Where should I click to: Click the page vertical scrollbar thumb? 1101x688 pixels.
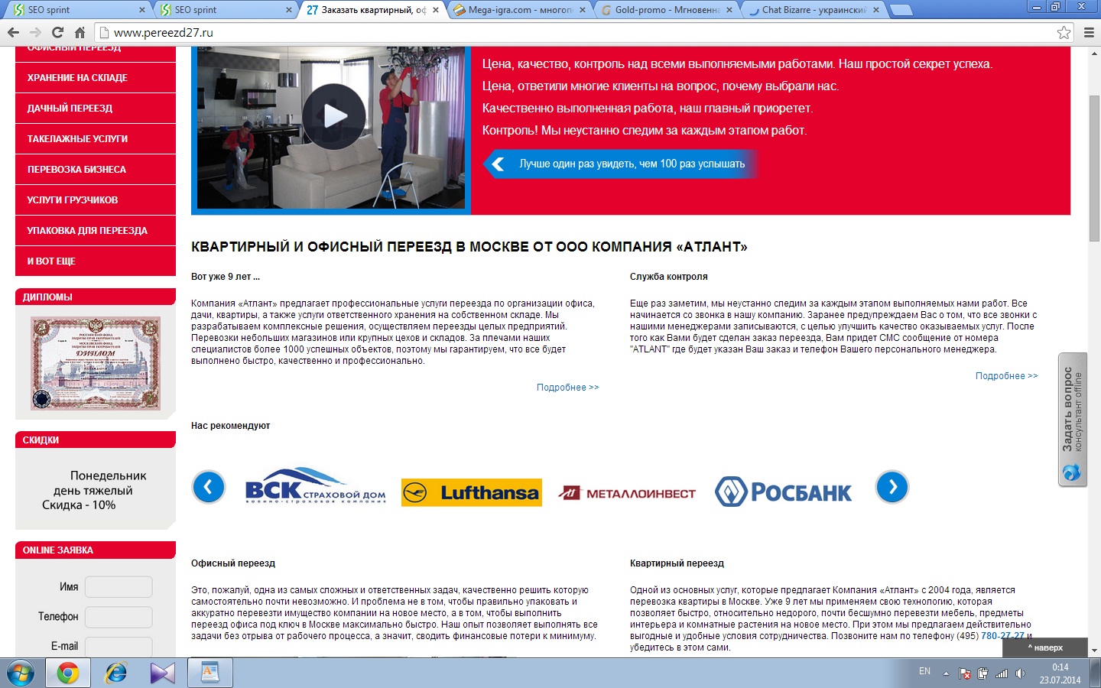tap(1094, 169)
